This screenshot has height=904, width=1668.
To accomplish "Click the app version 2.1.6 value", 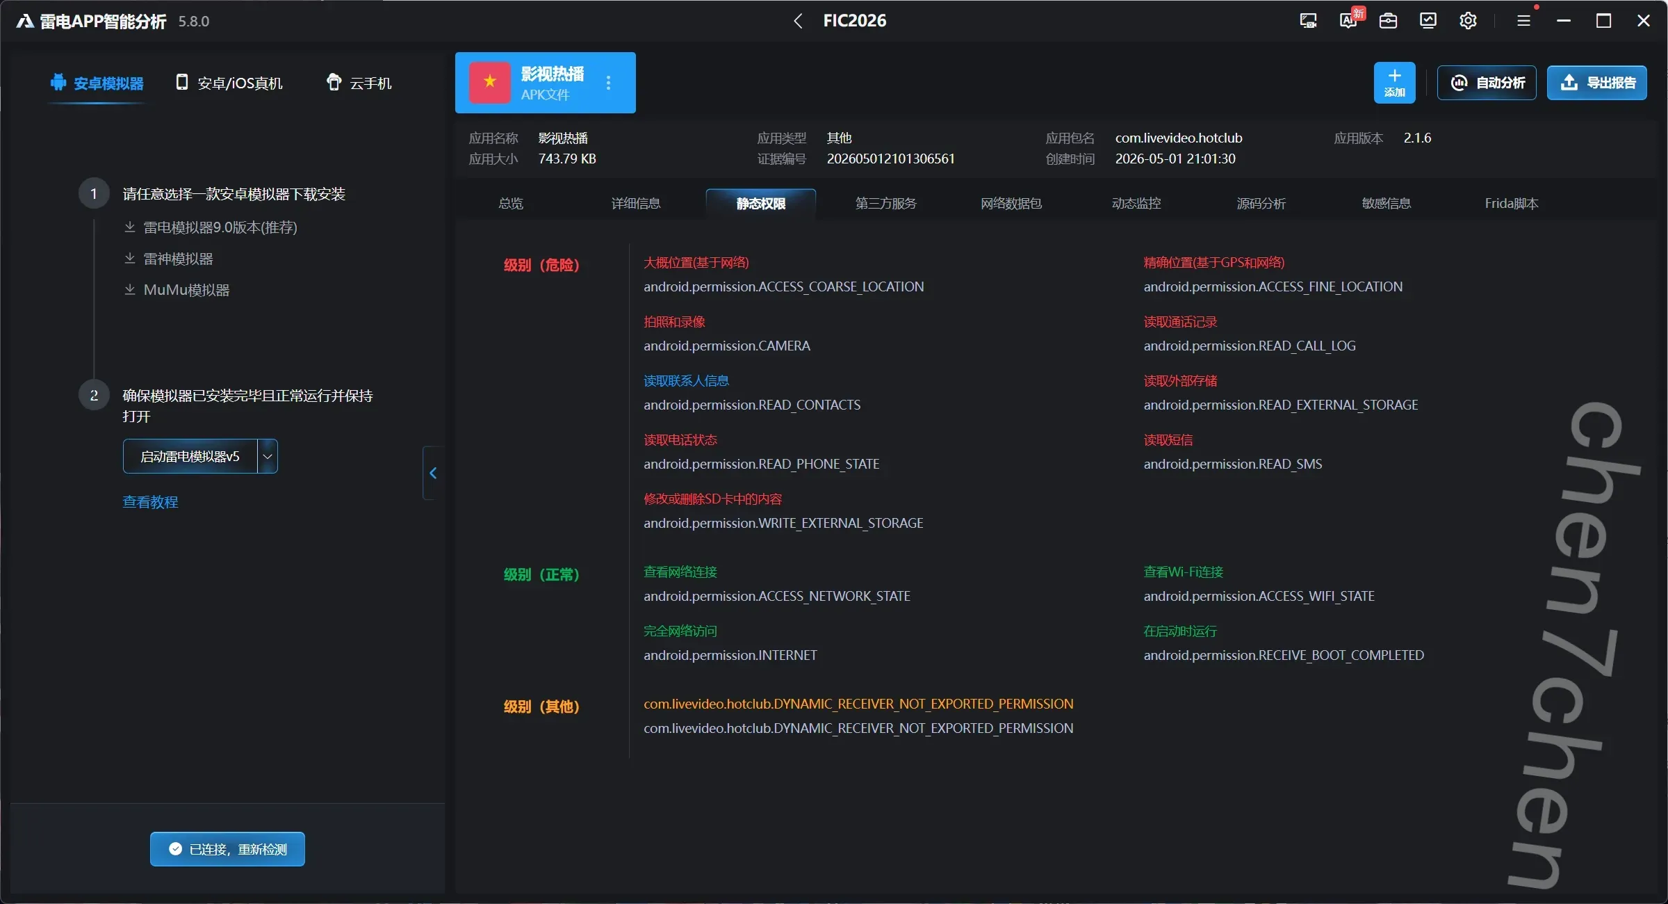I will click(x=1417, y=138).
